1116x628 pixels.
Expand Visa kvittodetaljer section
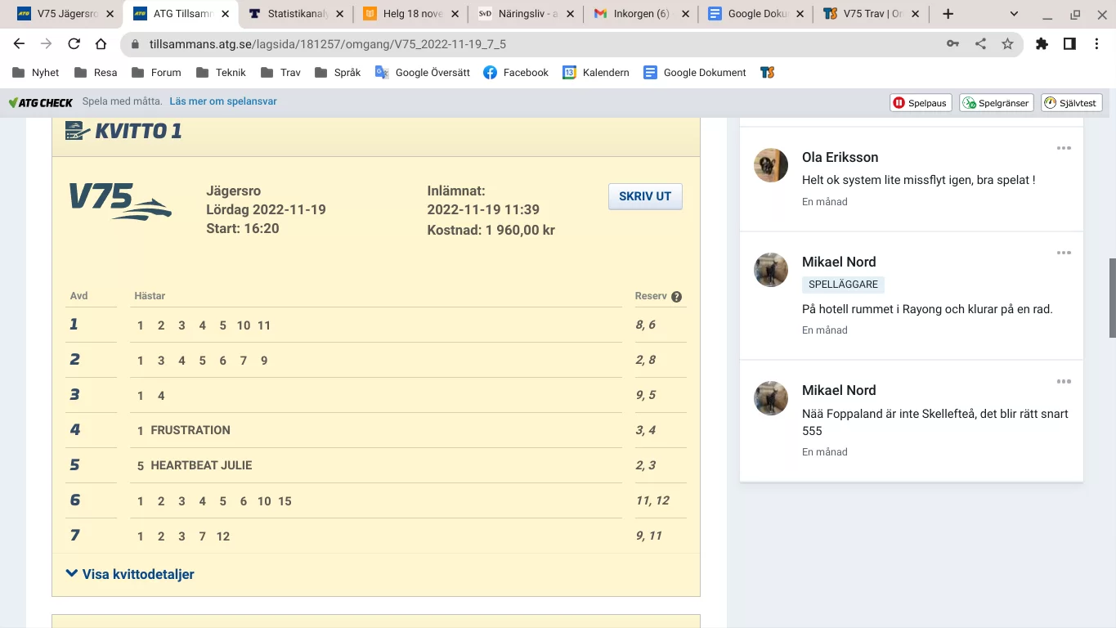click(x=130, y=574)
